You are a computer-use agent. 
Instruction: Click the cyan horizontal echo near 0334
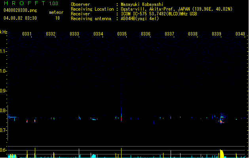click(x=94, y=119)
